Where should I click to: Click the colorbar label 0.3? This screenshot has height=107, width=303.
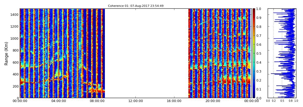pos(258,71)
